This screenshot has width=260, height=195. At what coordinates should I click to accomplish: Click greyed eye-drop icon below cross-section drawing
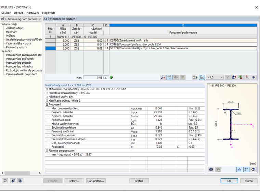218,169
